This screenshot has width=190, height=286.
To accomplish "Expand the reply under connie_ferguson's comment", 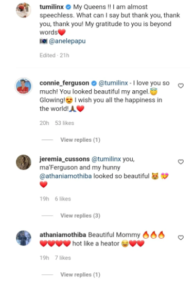I will point(80,140).
